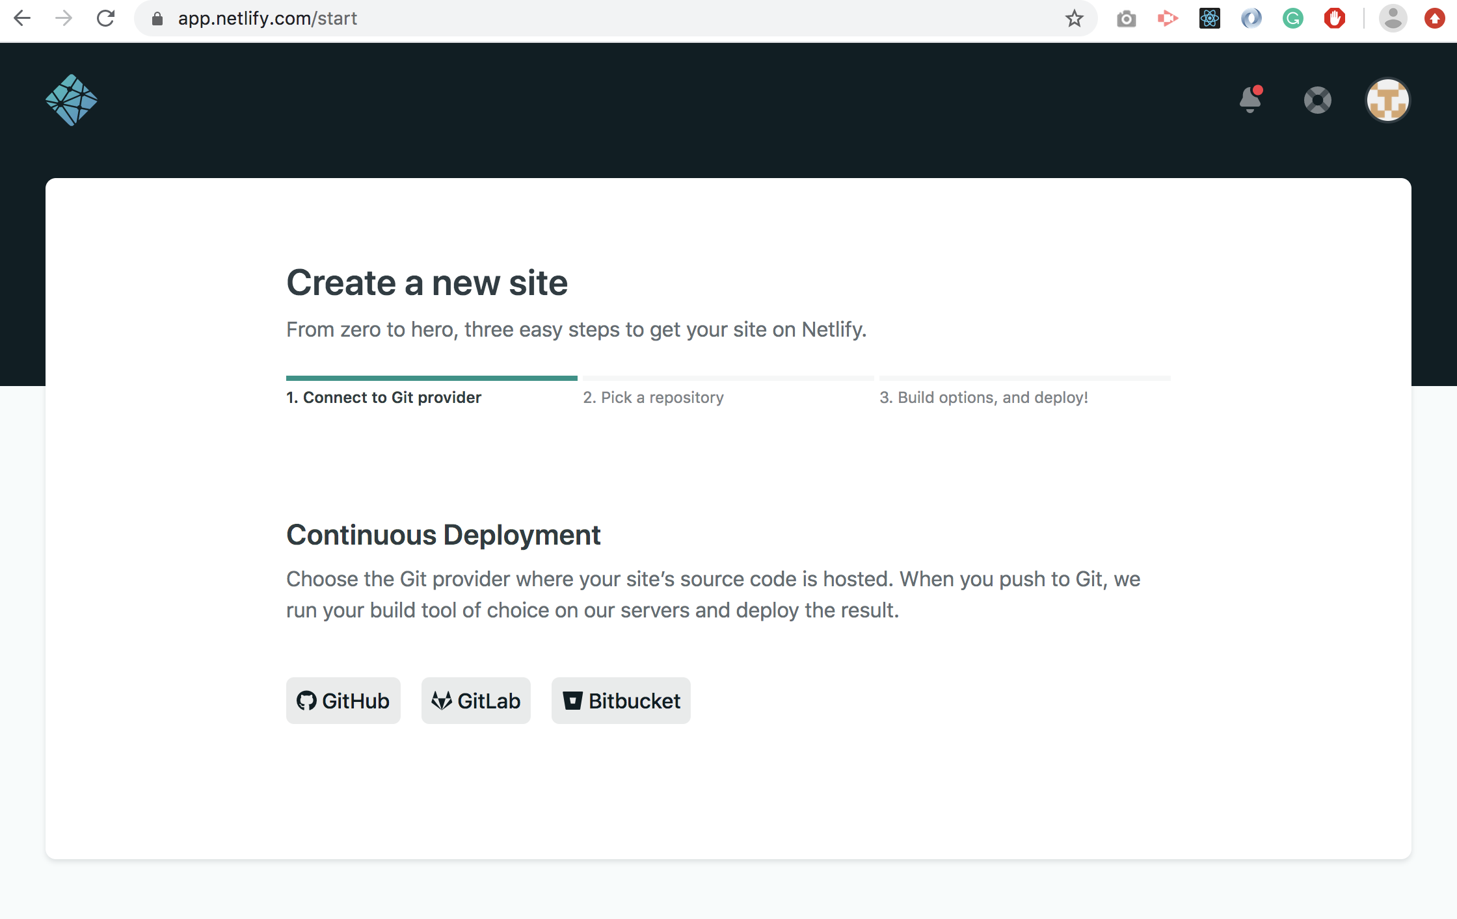Connect with Bitbucket

pyautogui.click(x=621, y=701)
